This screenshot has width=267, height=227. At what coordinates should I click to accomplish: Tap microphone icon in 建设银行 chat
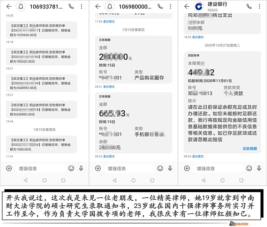point(259,168)
